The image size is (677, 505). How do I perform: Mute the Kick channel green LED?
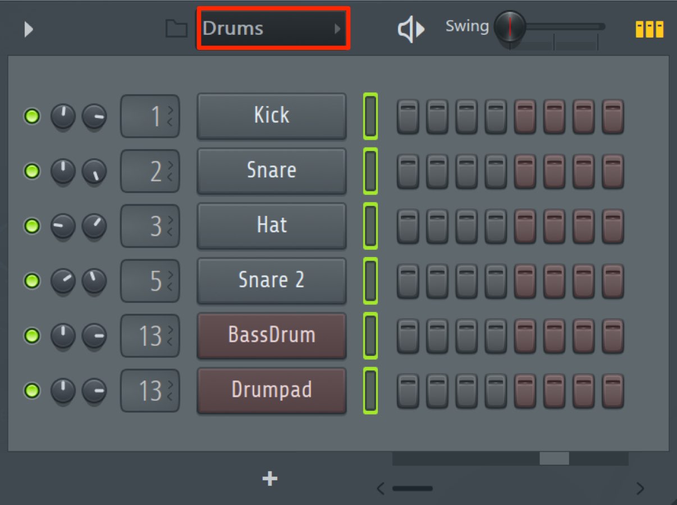(x=31, y=117)
